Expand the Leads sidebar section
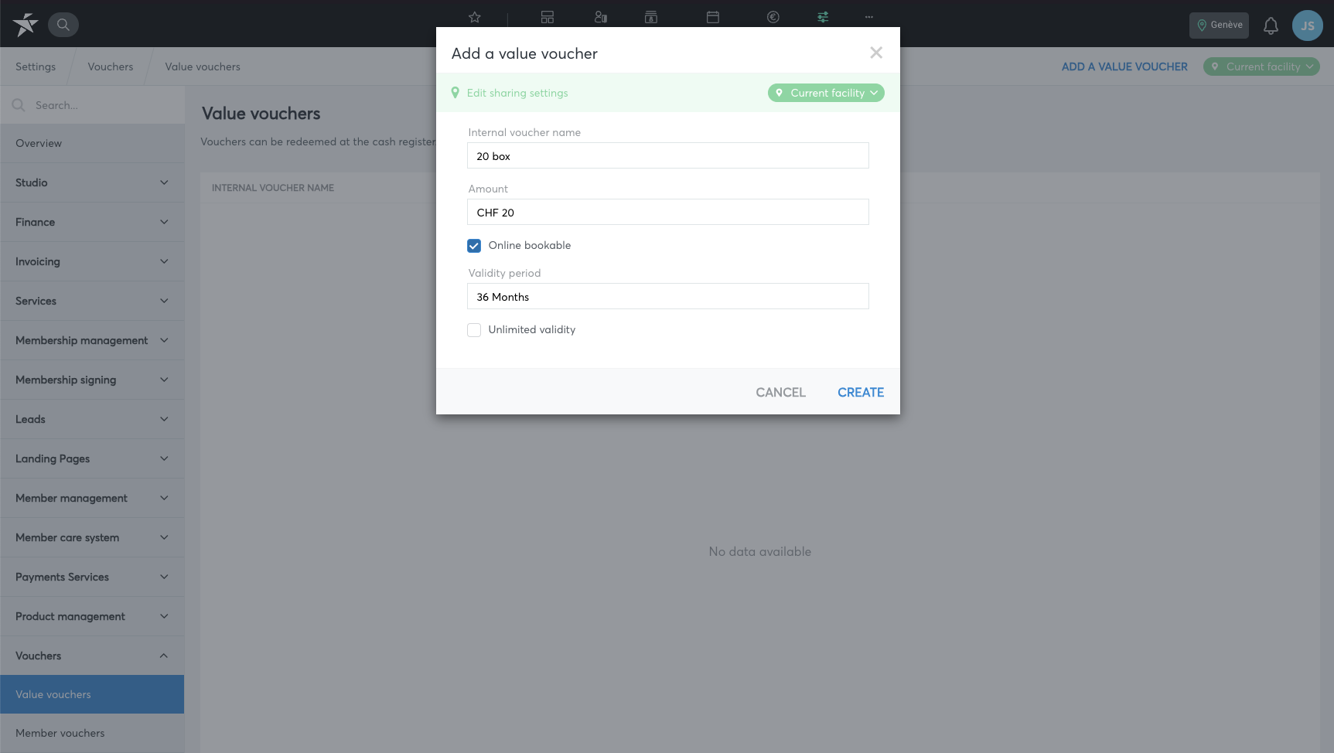Screen dimensions: 1334x753 click(92, 419)
